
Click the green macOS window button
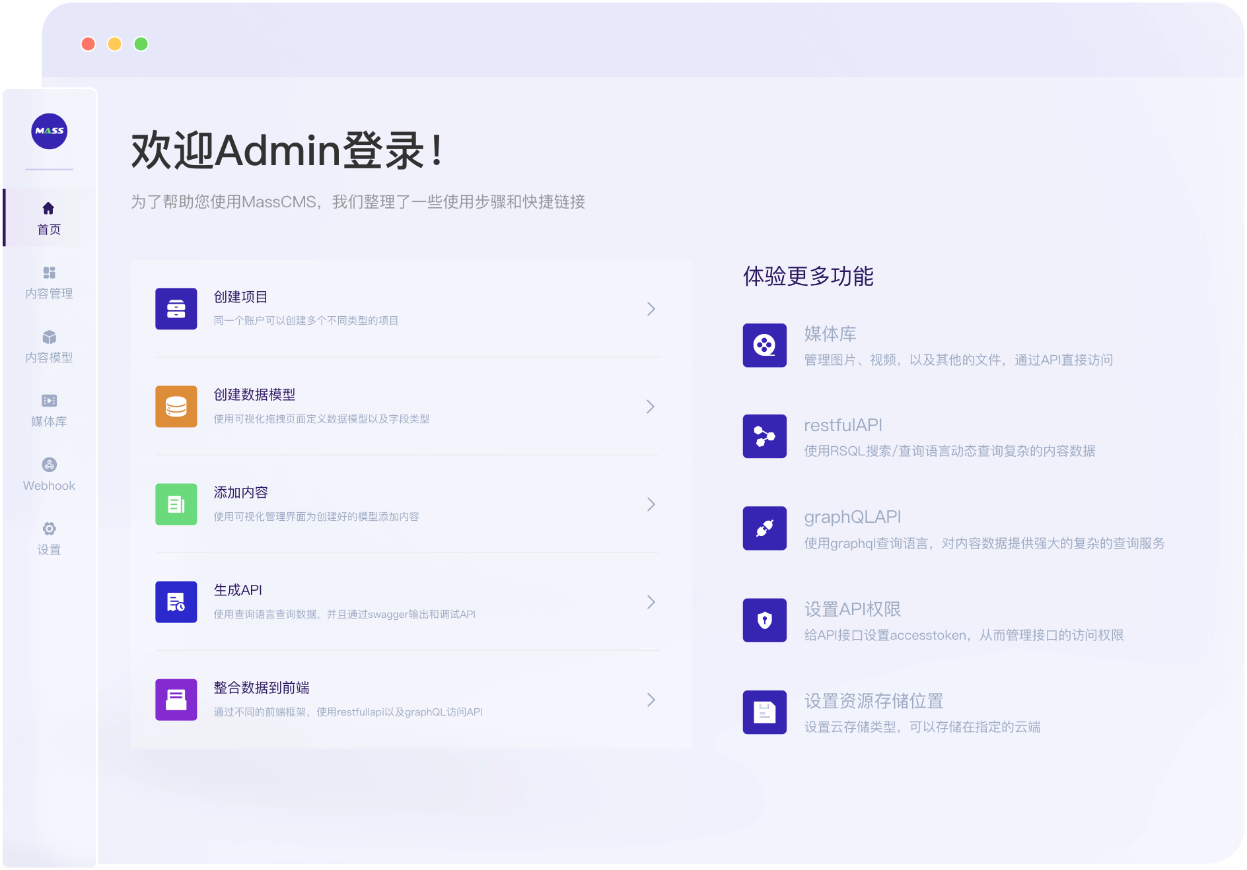click(141, 44)
